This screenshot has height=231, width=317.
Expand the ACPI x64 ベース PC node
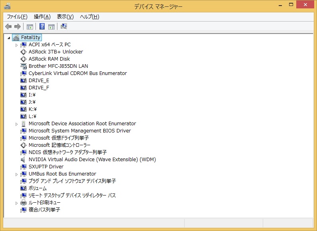point(17,45)
